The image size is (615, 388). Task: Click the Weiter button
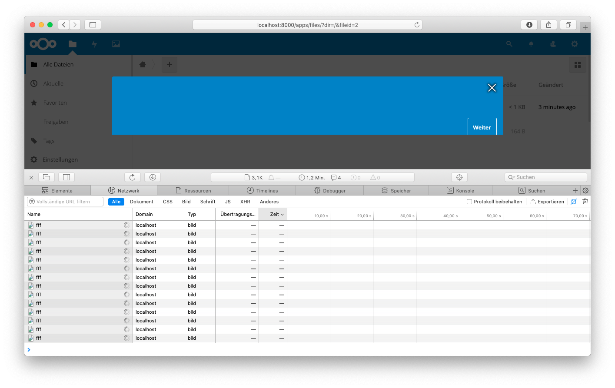point(482,127)
